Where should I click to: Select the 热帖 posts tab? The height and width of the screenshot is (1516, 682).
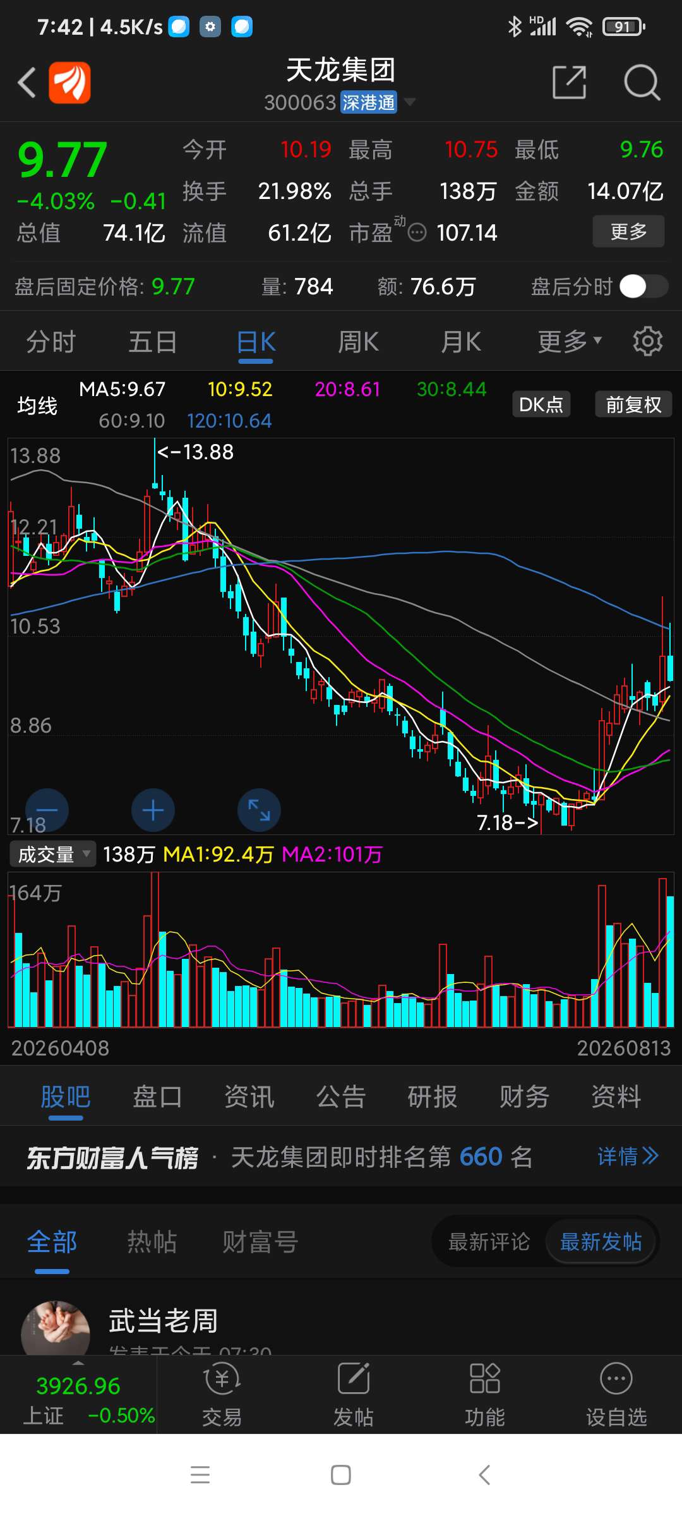coord(152,1242)
